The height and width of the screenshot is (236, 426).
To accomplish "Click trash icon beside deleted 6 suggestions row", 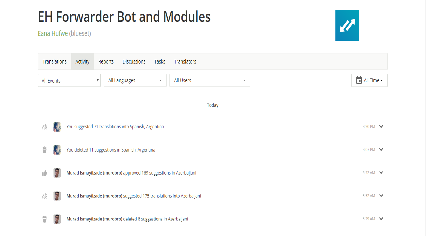I will [45, 219].
